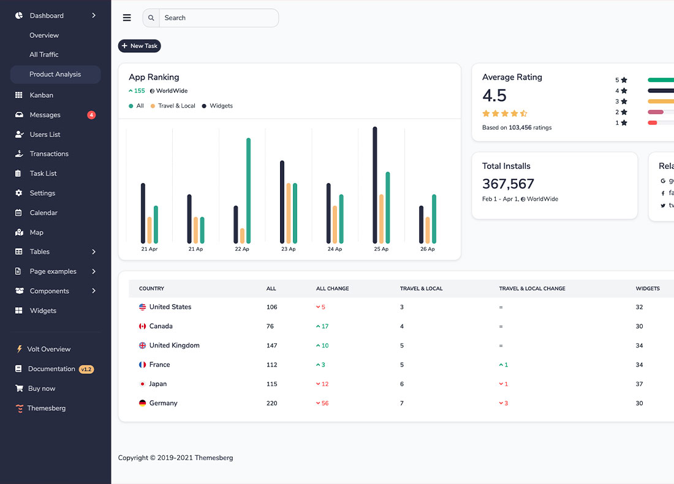Toggle the Travel & Local legend item
Image resolution: width=674 pixels, height=484 pixels.
172,106
